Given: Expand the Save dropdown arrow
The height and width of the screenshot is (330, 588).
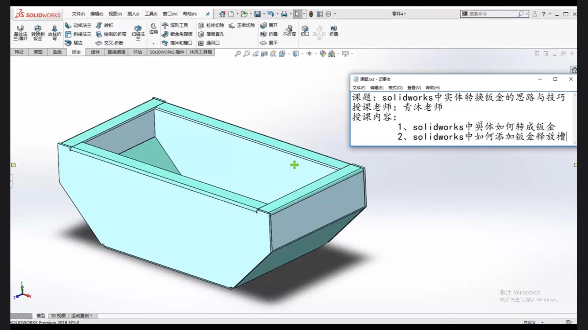Looking at the screenshot, I should click(x=264, y=14).
